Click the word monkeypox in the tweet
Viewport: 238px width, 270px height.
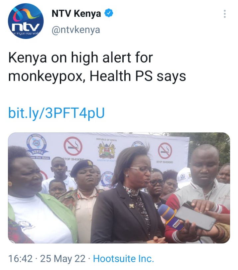tap(46, 76)
